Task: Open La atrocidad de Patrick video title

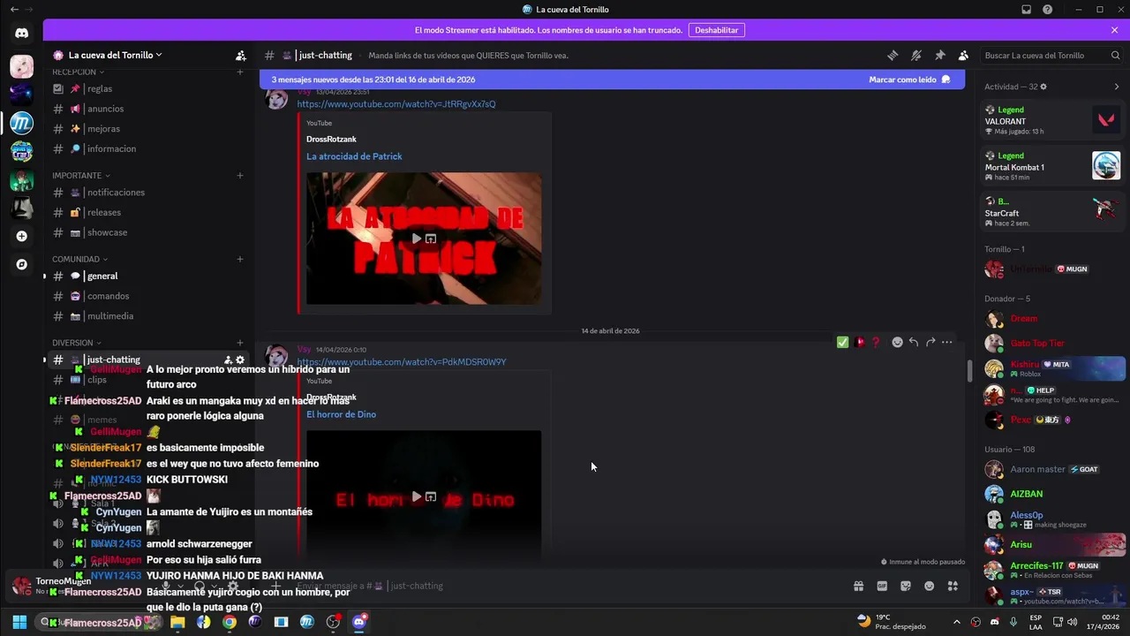Action: [x=354, y=156]
